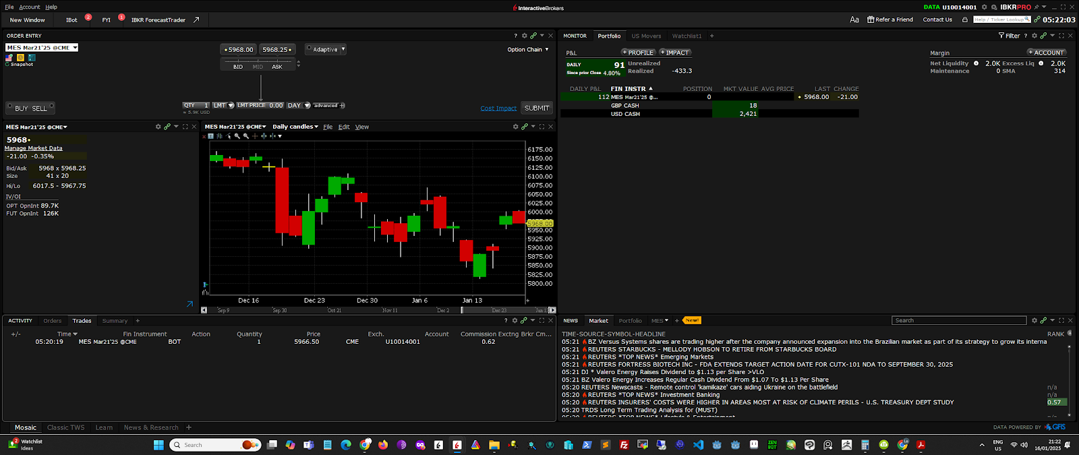Image resolution: width=1079 pixels, height=455 pixels.
Task: Open Activity panel settings gear
Action: coord(515,321)
